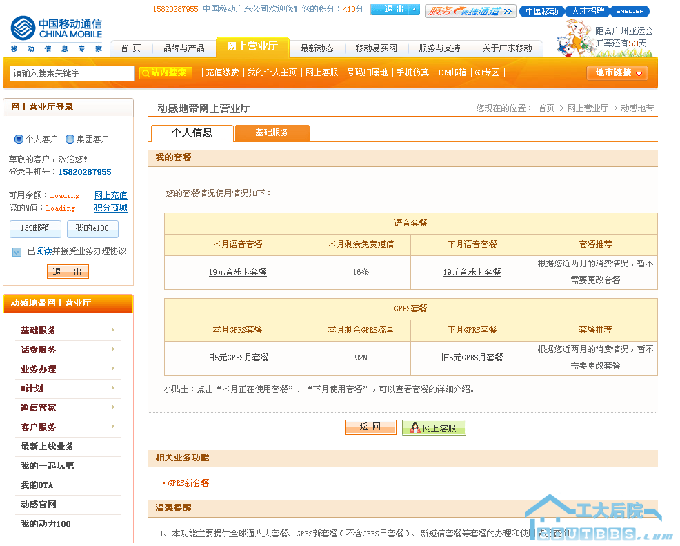Open the 手机仿真 link

[x=412, y=72]
